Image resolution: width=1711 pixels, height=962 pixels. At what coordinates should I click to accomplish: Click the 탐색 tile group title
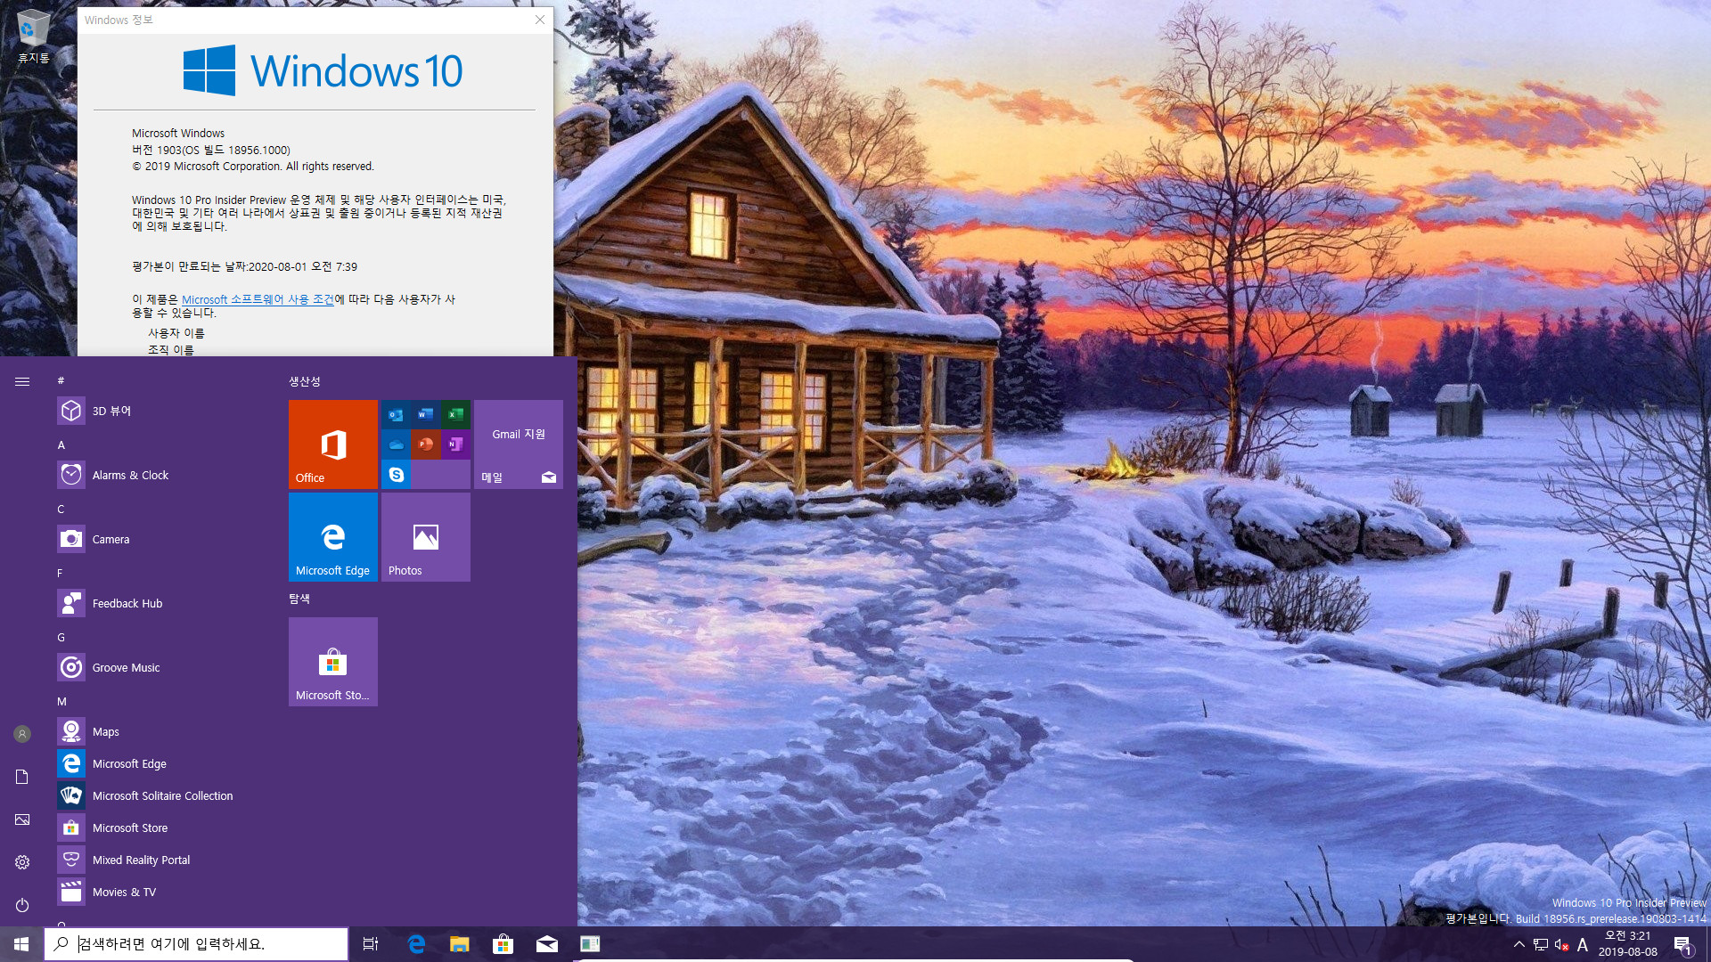click(299, 599)
